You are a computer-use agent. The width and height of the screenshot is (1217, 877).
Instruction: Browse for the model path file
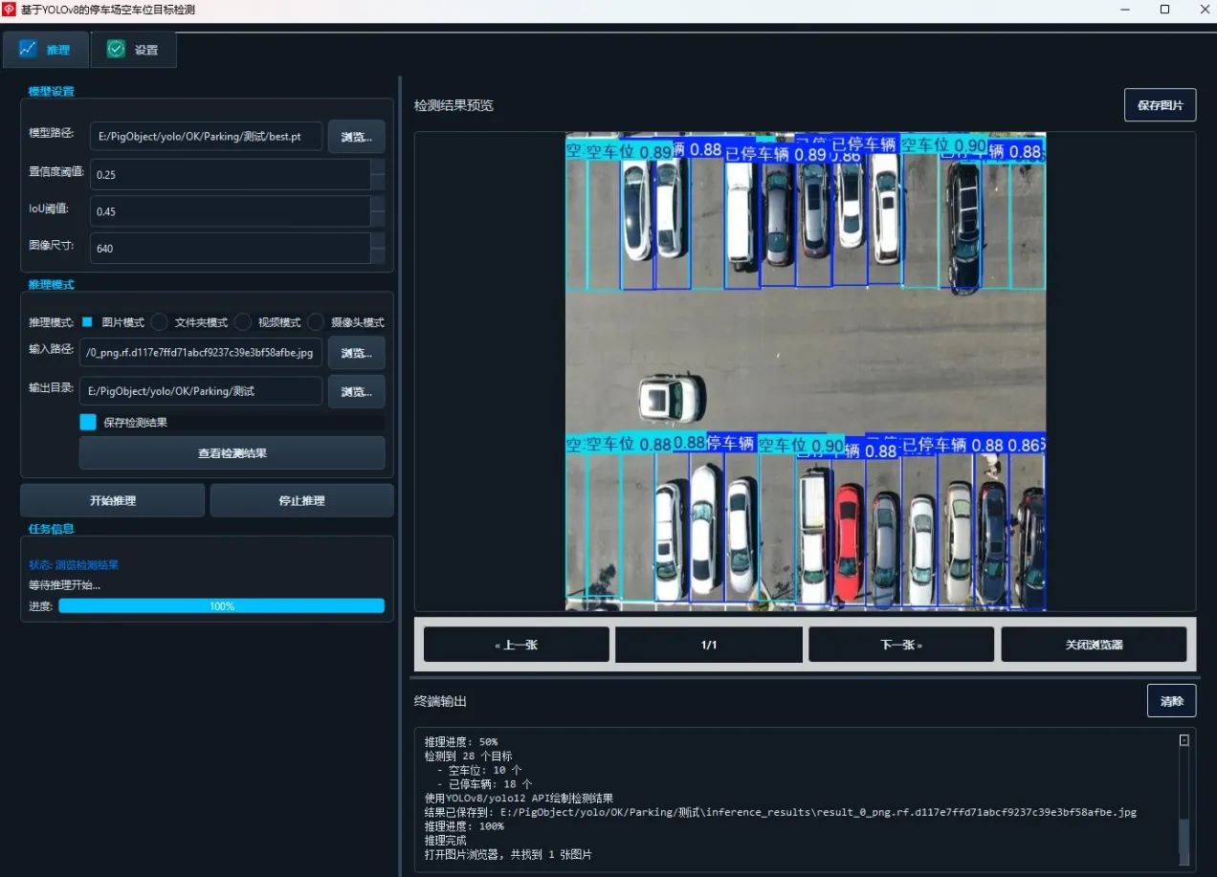click(x=356, y=137)
